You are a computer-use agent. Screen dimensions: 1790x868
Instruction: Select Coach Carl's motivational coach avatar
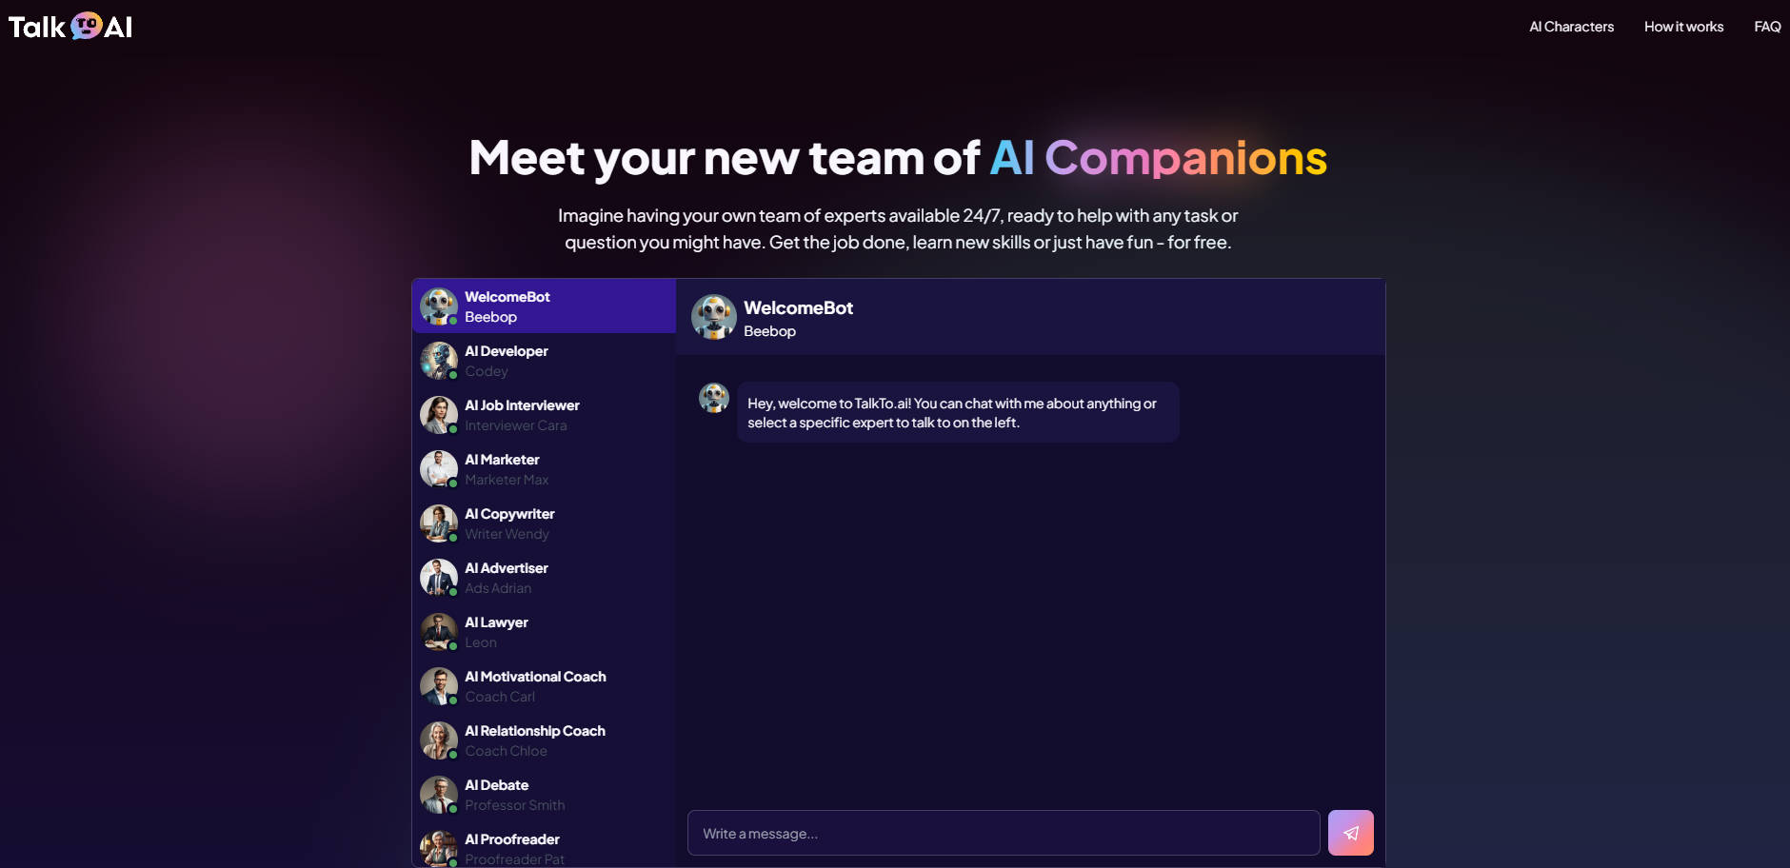point(438,685)
